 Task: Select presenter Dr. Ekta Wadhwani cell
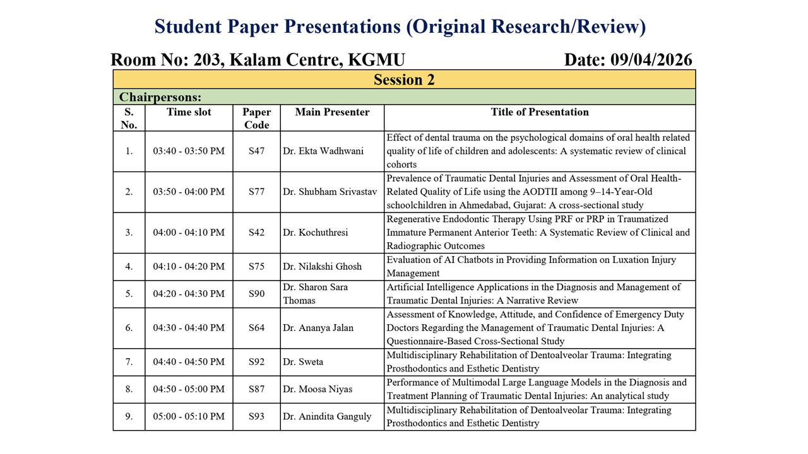(x=323, y=151)
